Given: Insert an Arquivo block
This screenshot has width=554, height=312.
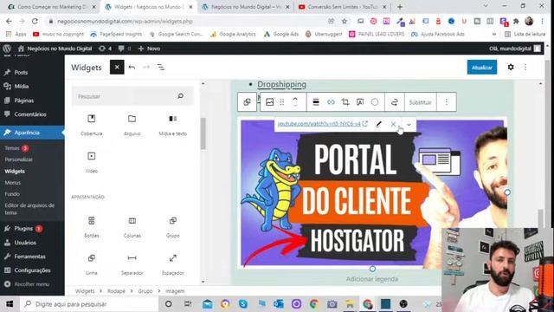Looking at the screenshot, I should (132, 125).
